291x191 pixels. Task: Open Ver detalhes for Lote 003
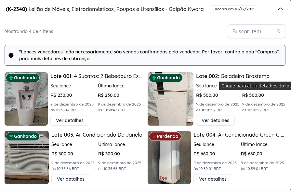[71, 179]
